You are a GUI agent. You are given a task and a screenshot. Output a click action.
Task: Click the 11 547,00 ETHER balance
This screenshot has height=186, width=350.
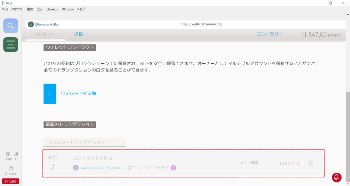point(321,35)
